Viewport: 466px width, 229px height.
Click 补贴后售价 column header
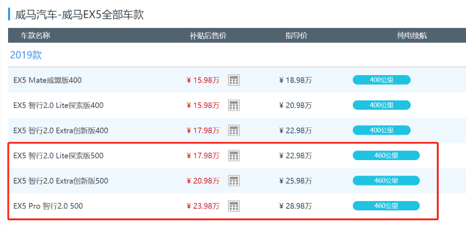(208, 36)
